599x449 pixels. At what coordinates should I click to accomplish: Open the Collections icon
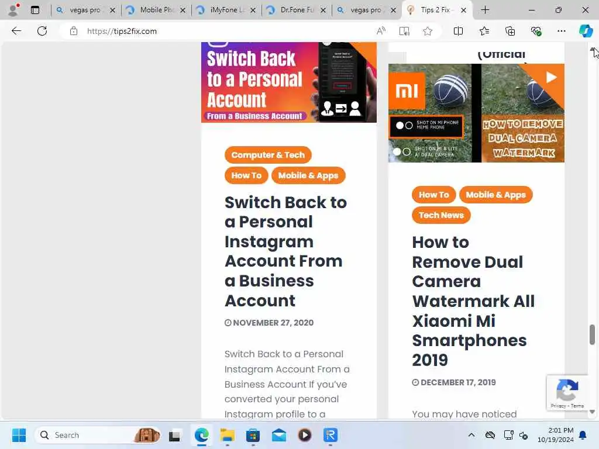pos(510,31)
